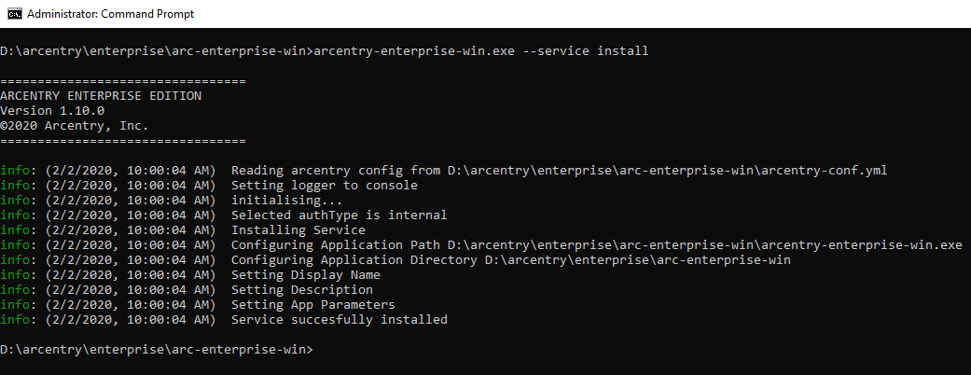The width and height of the screenshot is (971, 375).
Task: Click the Setting App Parameters log line
Action: pos(313,304)
